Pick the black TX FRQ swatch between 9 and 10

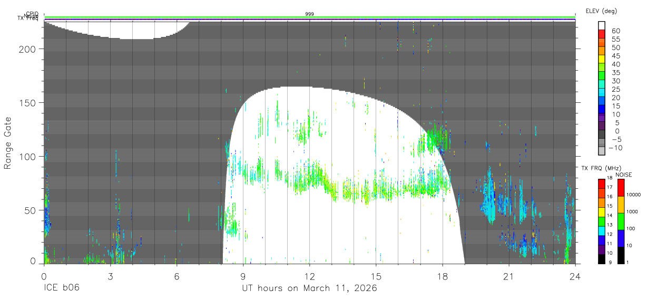(x=601, y=259)
